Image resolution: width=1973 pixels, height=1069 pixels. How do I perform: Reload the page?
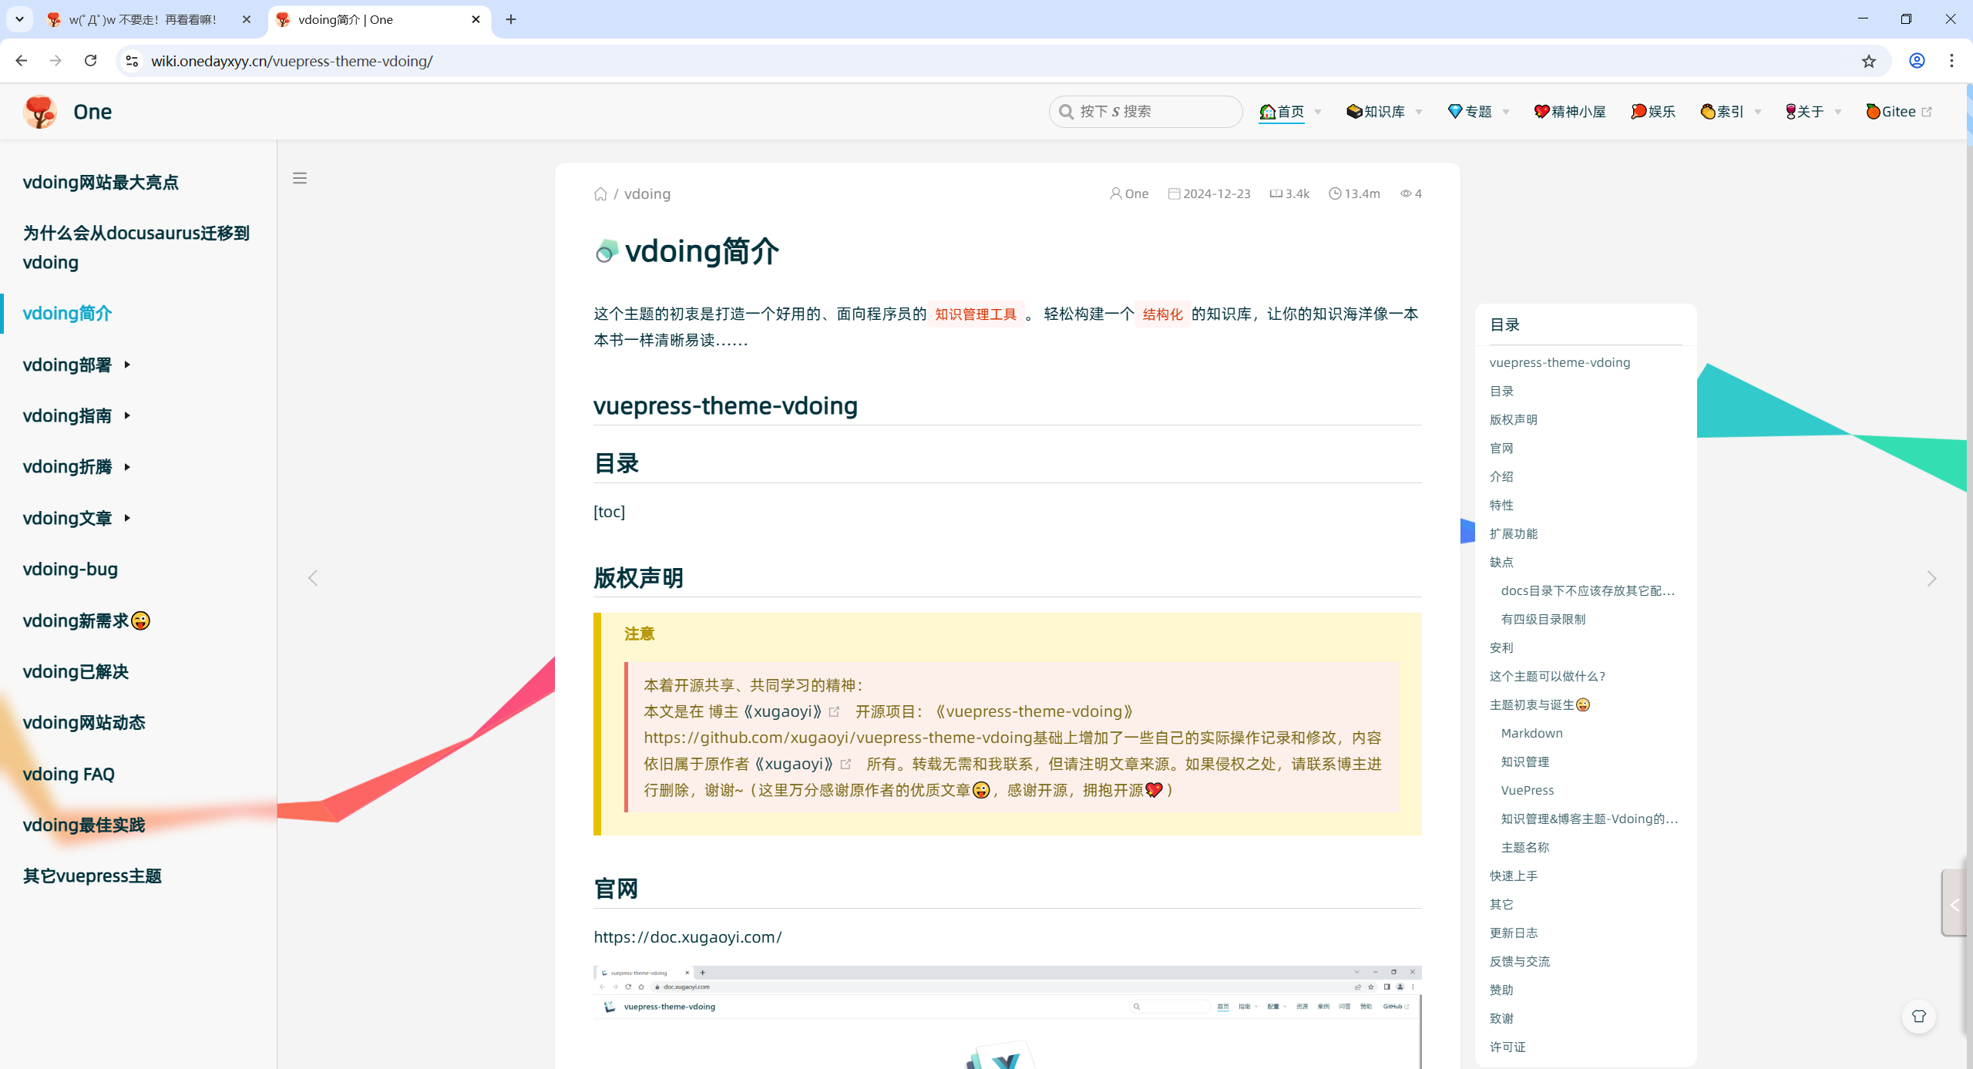90,61
